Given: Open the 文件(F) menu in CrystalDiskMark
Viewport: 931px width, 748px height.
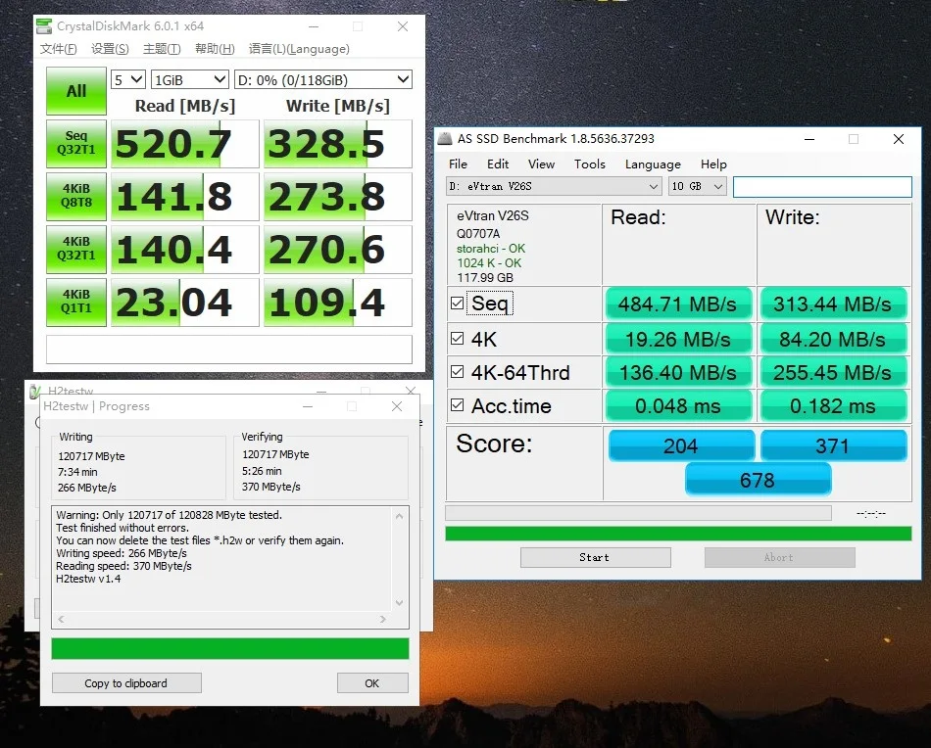Looking at the screenshot, I should point(58,49).
